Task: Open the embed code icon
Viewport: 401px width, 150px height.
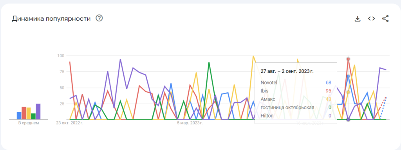Action: tap(371, 19)
